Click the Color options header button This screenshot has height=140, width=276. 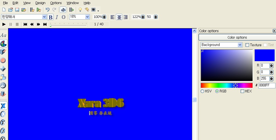[237, 38]
